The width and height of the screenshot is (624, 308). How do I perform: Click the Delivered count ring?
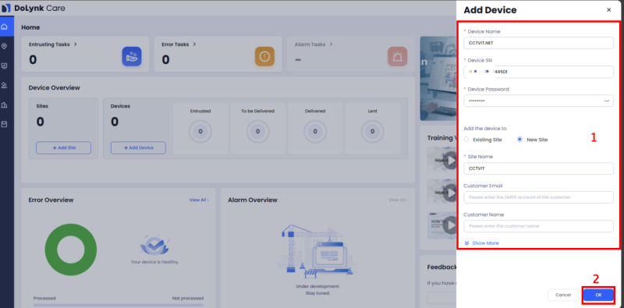(x=315, y=131)
